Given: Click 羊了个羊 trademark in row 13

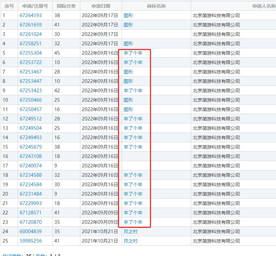Looking at the screenshot, I should (133, 128).
